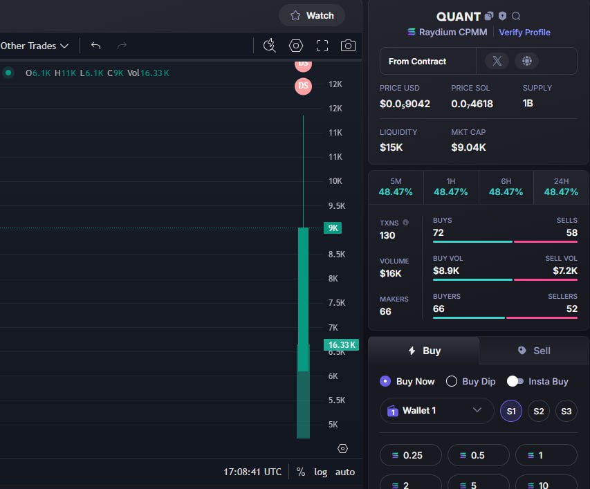The image size is (590, 489).
Task: Open the token's X (Twitter) link
Action: pyautogui.click(x=497, y=61)
